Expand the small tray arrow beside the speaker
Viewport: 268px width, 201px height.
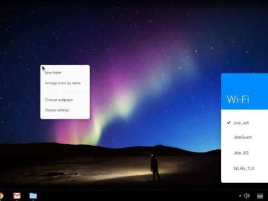tap(240, 195)
